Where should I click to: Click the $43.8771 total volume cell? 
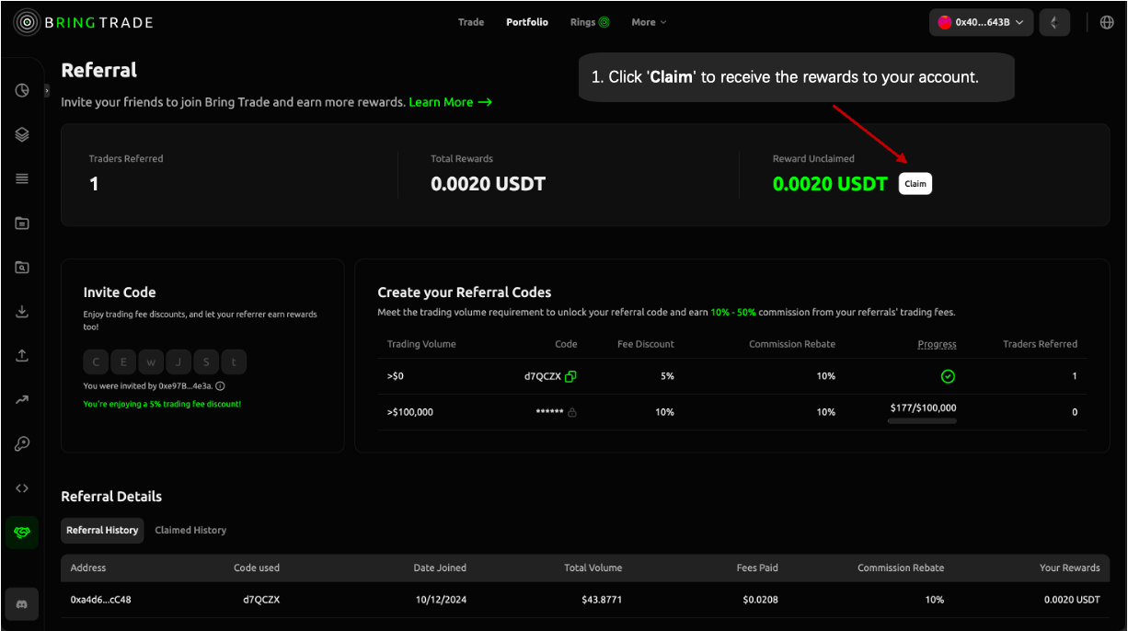coord(602,600)
